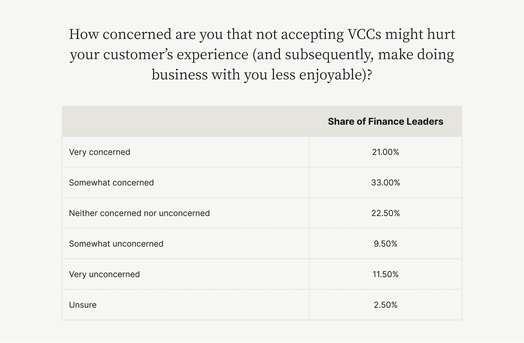Click the 21.00% value cell
The width and height of the screenshot is (524, 343).
pos(385,152)
